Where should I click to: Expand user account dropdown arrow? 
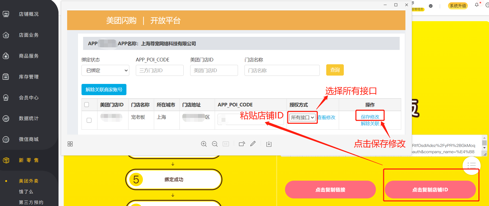[431, 6]
